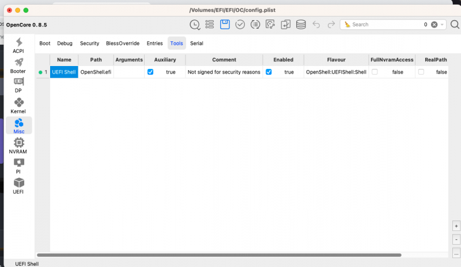Select the OpenShell:UEFIShell:Shell flavour cell
This screenshot has width=461, height=267.
(337, 72)
